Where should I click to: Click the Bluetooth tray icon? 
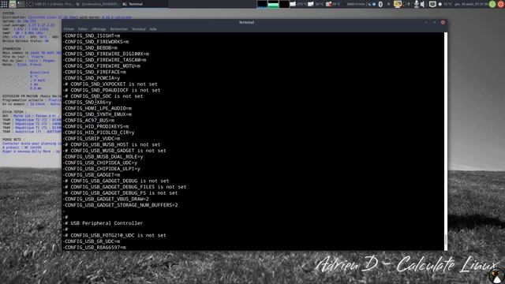click(x=380, y=4)
